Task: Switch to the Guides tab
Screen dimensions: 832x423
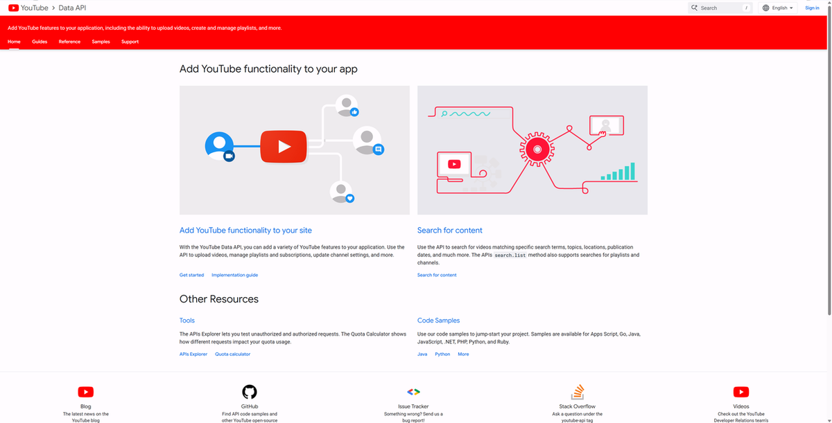Action: coord(40,42)
